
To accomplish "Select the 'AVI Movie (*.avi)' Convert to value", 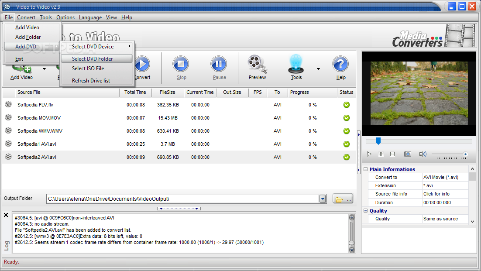I will point(441,177).
